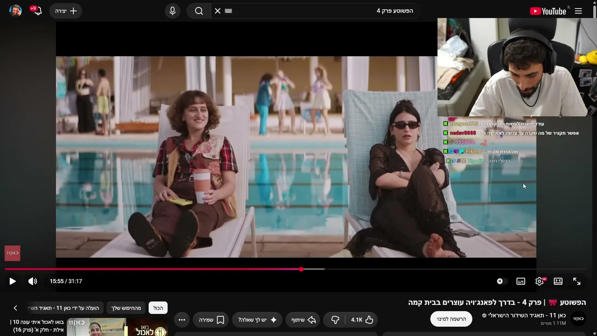Open the notifications bell

[37, 11]
